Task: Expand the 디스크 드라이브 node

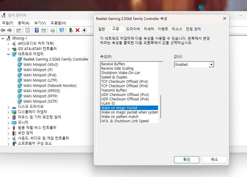Action: [8, 107]
